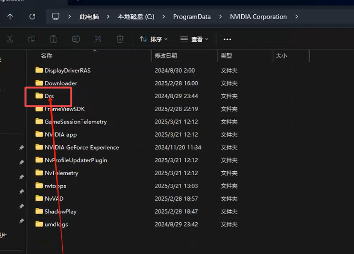Open the three-dot more options menu
Image resolution: width=354 pixels, height=254 pixels.
click(227, 39)
